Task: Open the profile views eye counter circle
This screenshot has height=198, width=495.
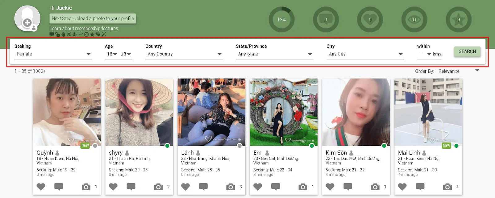Action: point(414,19)
